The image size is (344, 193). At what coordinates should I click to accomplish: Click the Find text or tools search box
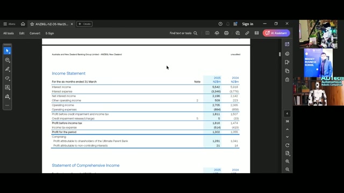pyautogui.click(x=183, y=33)
